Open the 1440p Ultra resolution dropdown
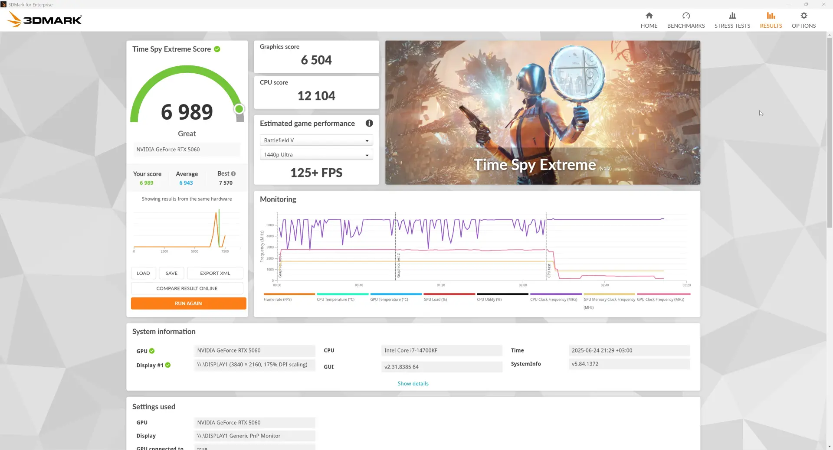The image size is (833, 450). click(x=316, y=155)
